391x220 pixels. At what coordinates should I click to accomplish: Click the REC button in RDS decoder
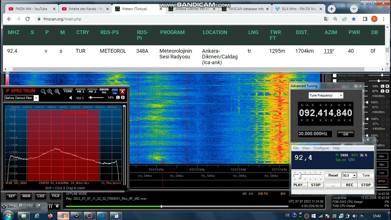349,185
